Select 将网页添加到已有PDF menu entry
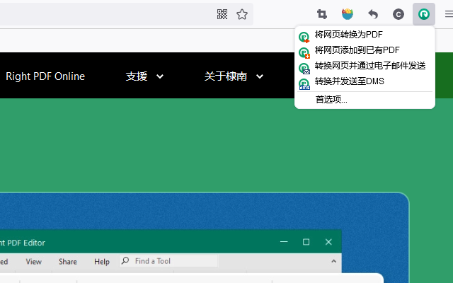This screenshot has height=283, width=453. [365, 50]
